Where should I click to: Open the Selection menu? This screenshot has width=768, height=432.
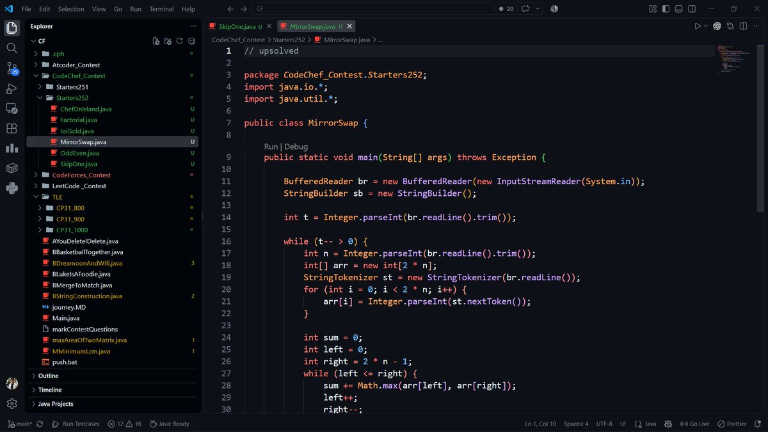point(71,9)
